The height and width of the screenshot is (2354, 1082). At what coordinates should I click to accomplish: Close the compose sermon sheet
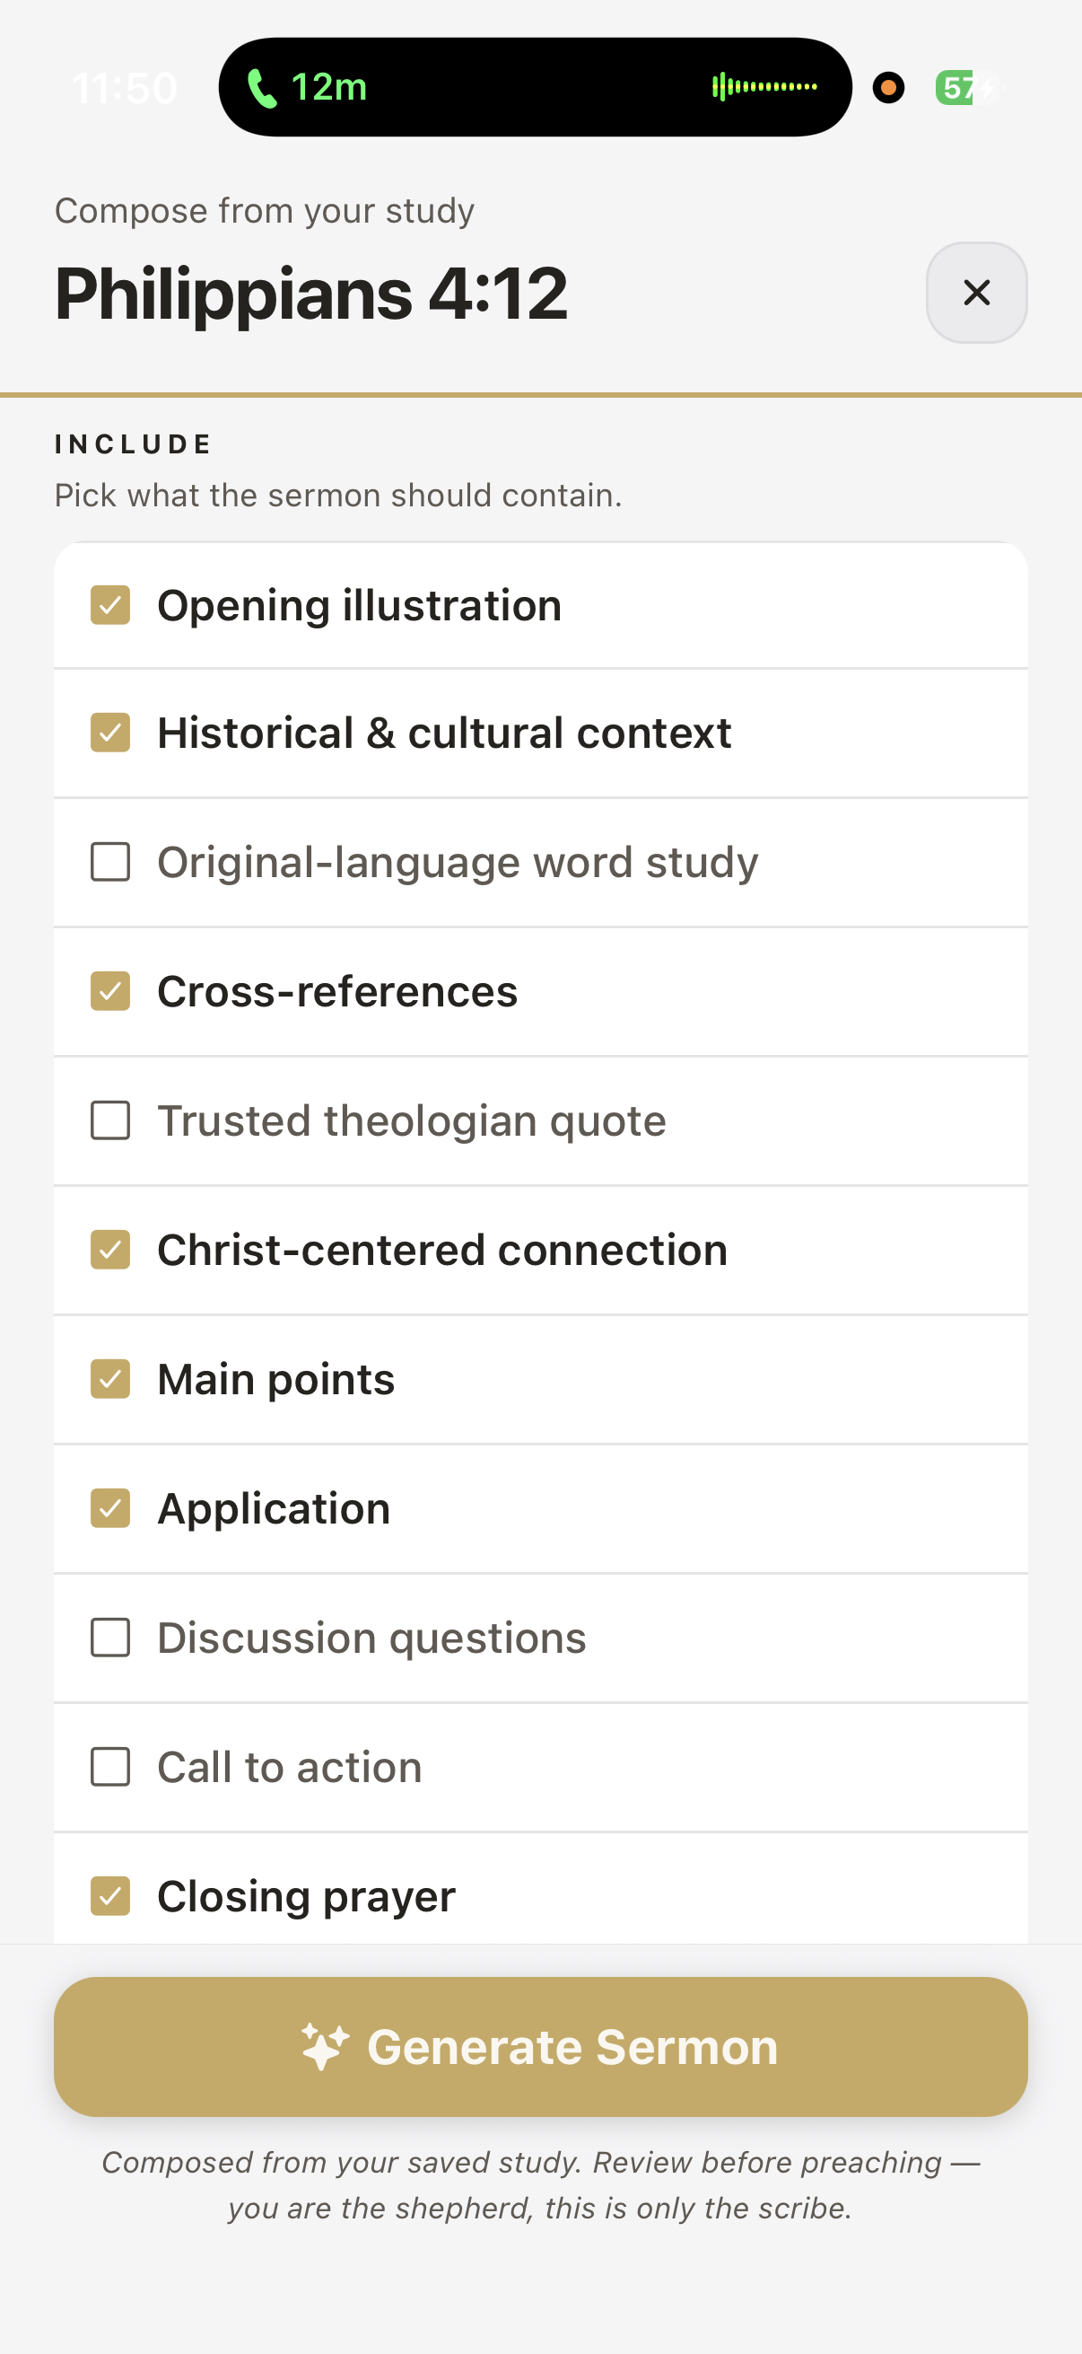click(976, 293)
